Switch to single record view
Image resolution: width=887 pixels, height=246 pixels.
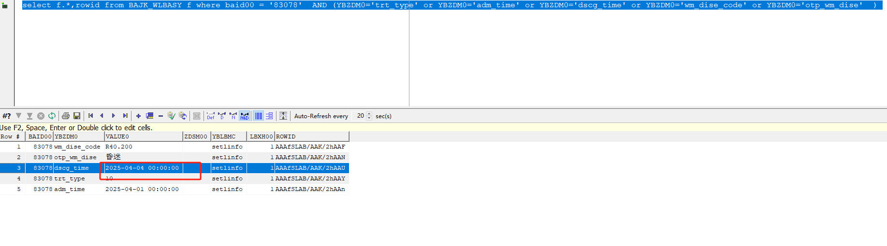269,116
